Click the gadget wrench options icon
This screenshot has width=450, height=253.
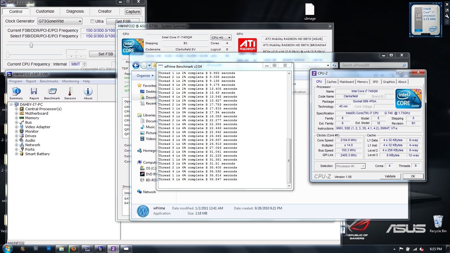(x=447, y=16)
